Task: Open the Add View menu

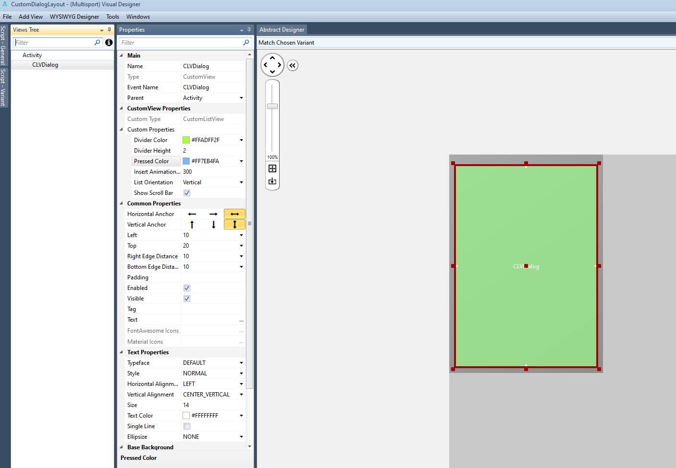Action: click(x=31, y=16)
